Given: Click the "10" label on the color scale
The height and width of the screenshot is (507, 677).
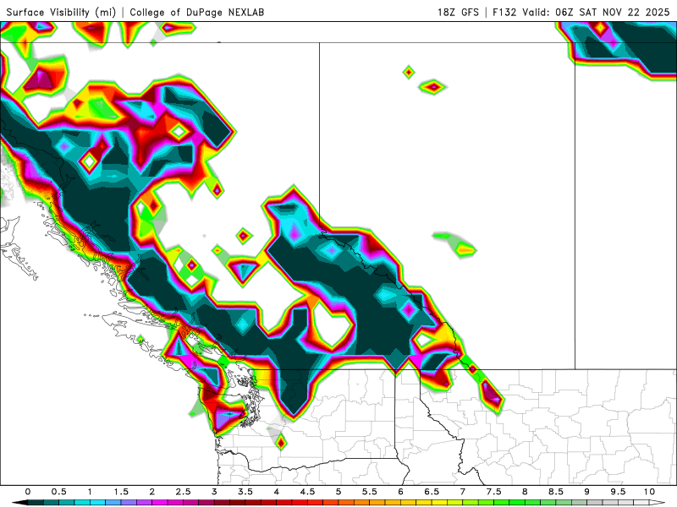Looking at the screenshot, I should (649, 492).
